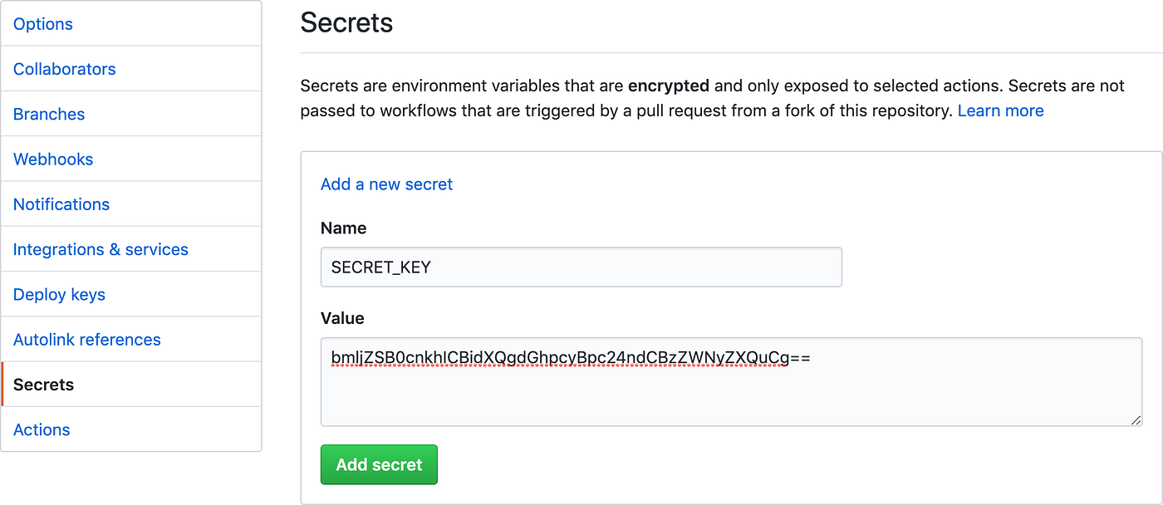Open Branches settings in the sidebar
This screenshot has height=505, width=1163.
pos(49,115)
